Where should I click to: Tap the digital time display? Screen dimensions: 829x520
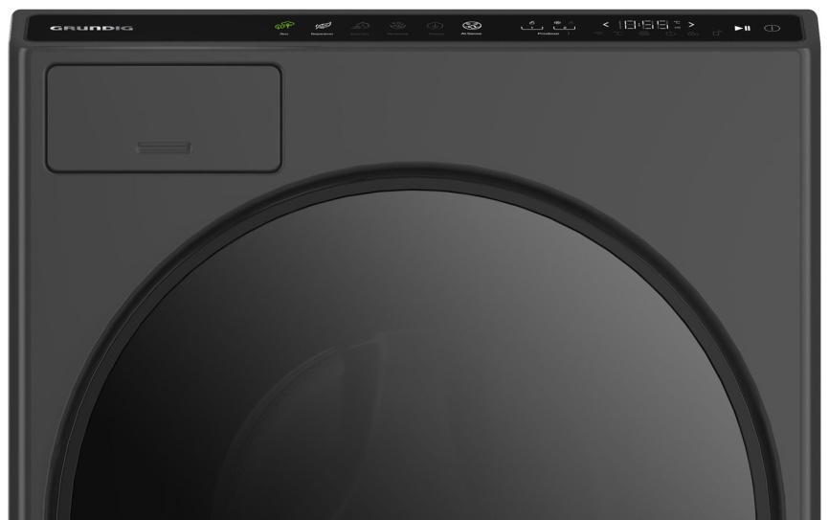pos(649,24)
